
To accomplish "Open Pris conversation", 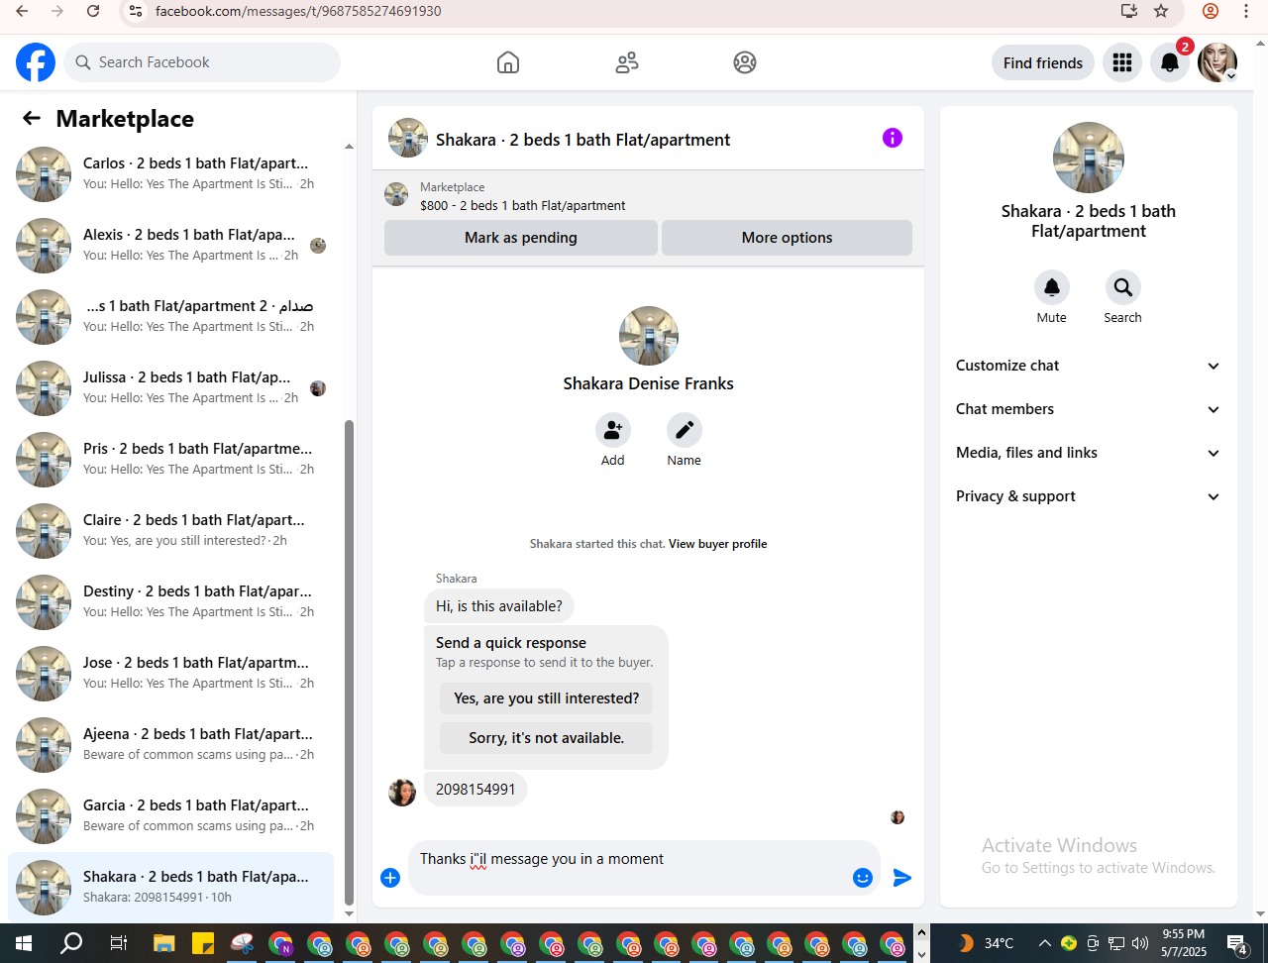I will [x=171, y=460].
